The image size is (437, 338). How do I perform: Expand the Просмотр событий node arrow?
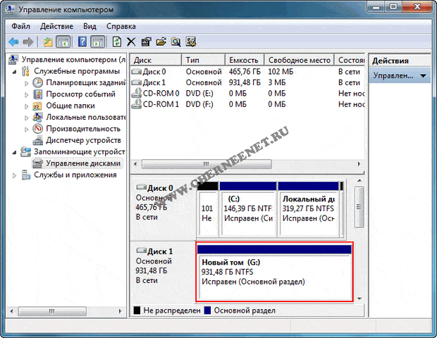click(27, 94)
